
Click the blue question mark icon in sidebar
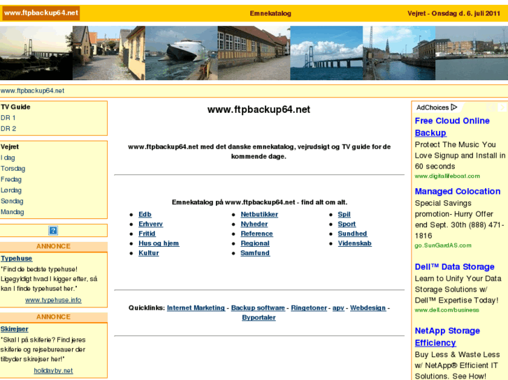pyautogui.click(x=53, y=231)
